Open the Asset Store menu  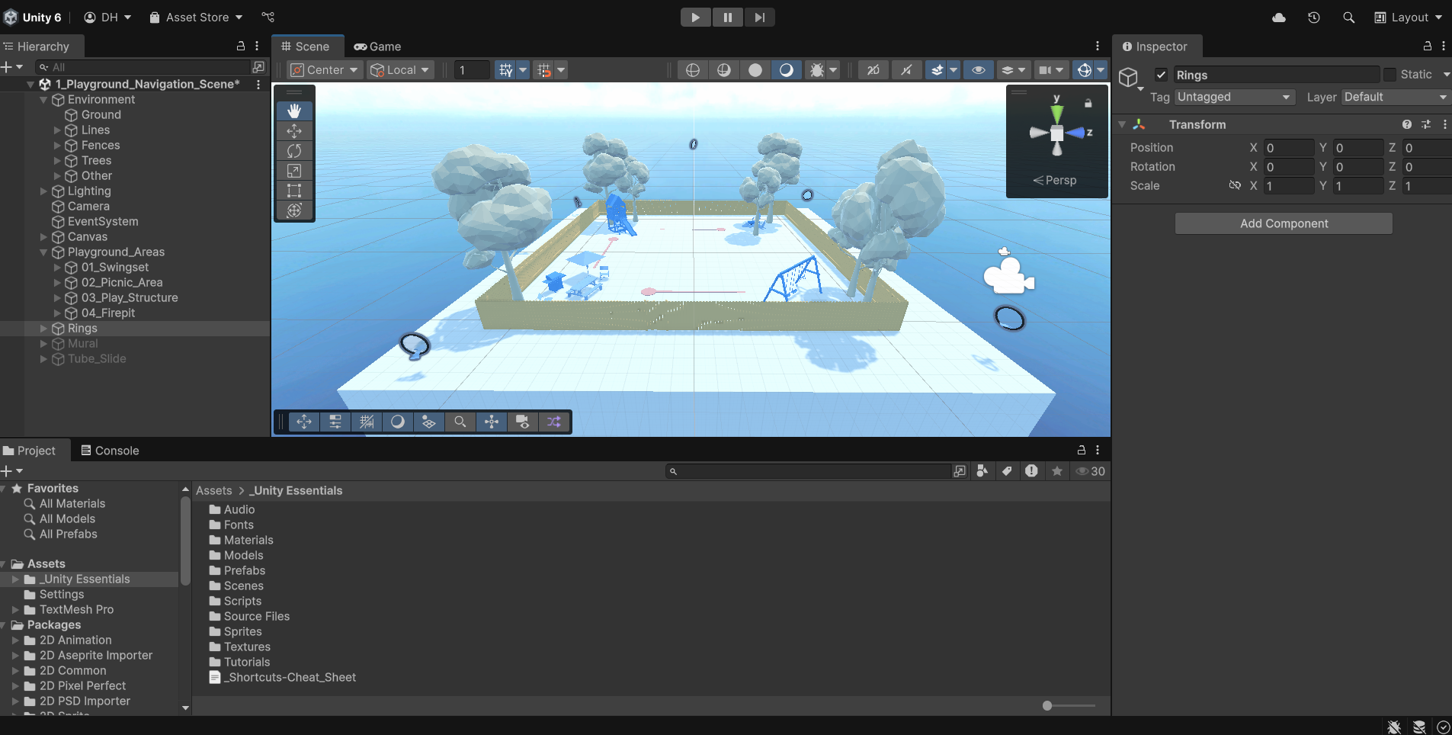[196, 18]
